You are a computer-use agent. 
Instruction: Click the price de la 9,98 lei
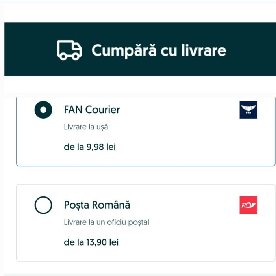point(90,147)
